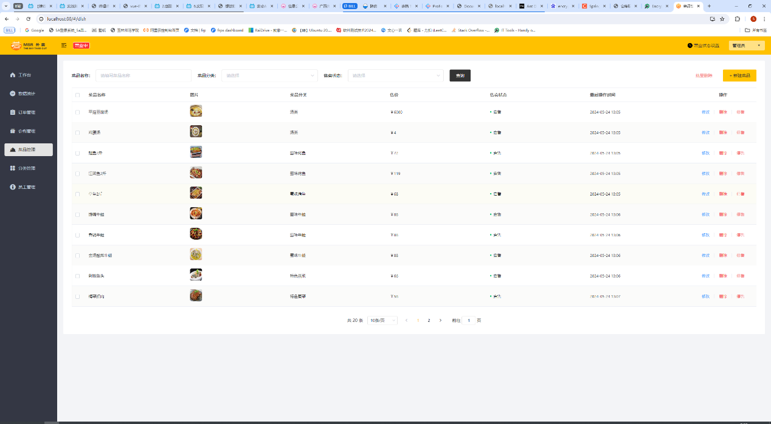Viewport: 771px width, 424px height.
Task: Click the 员工管理 info icon in sidebar
Action: coord(13,187)
